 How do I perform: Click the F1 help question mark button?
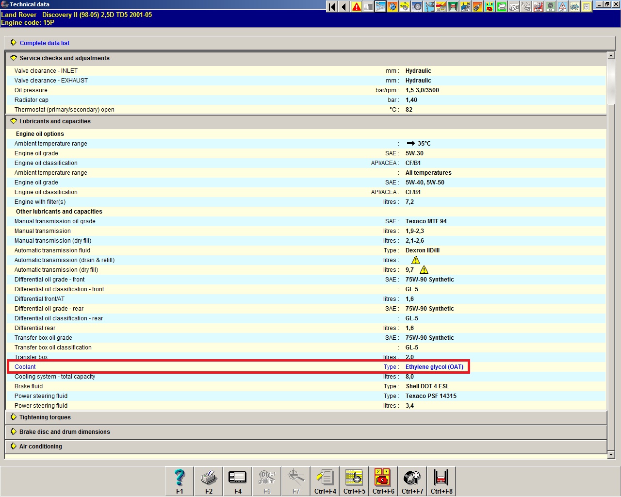click(x=180, y=480)
